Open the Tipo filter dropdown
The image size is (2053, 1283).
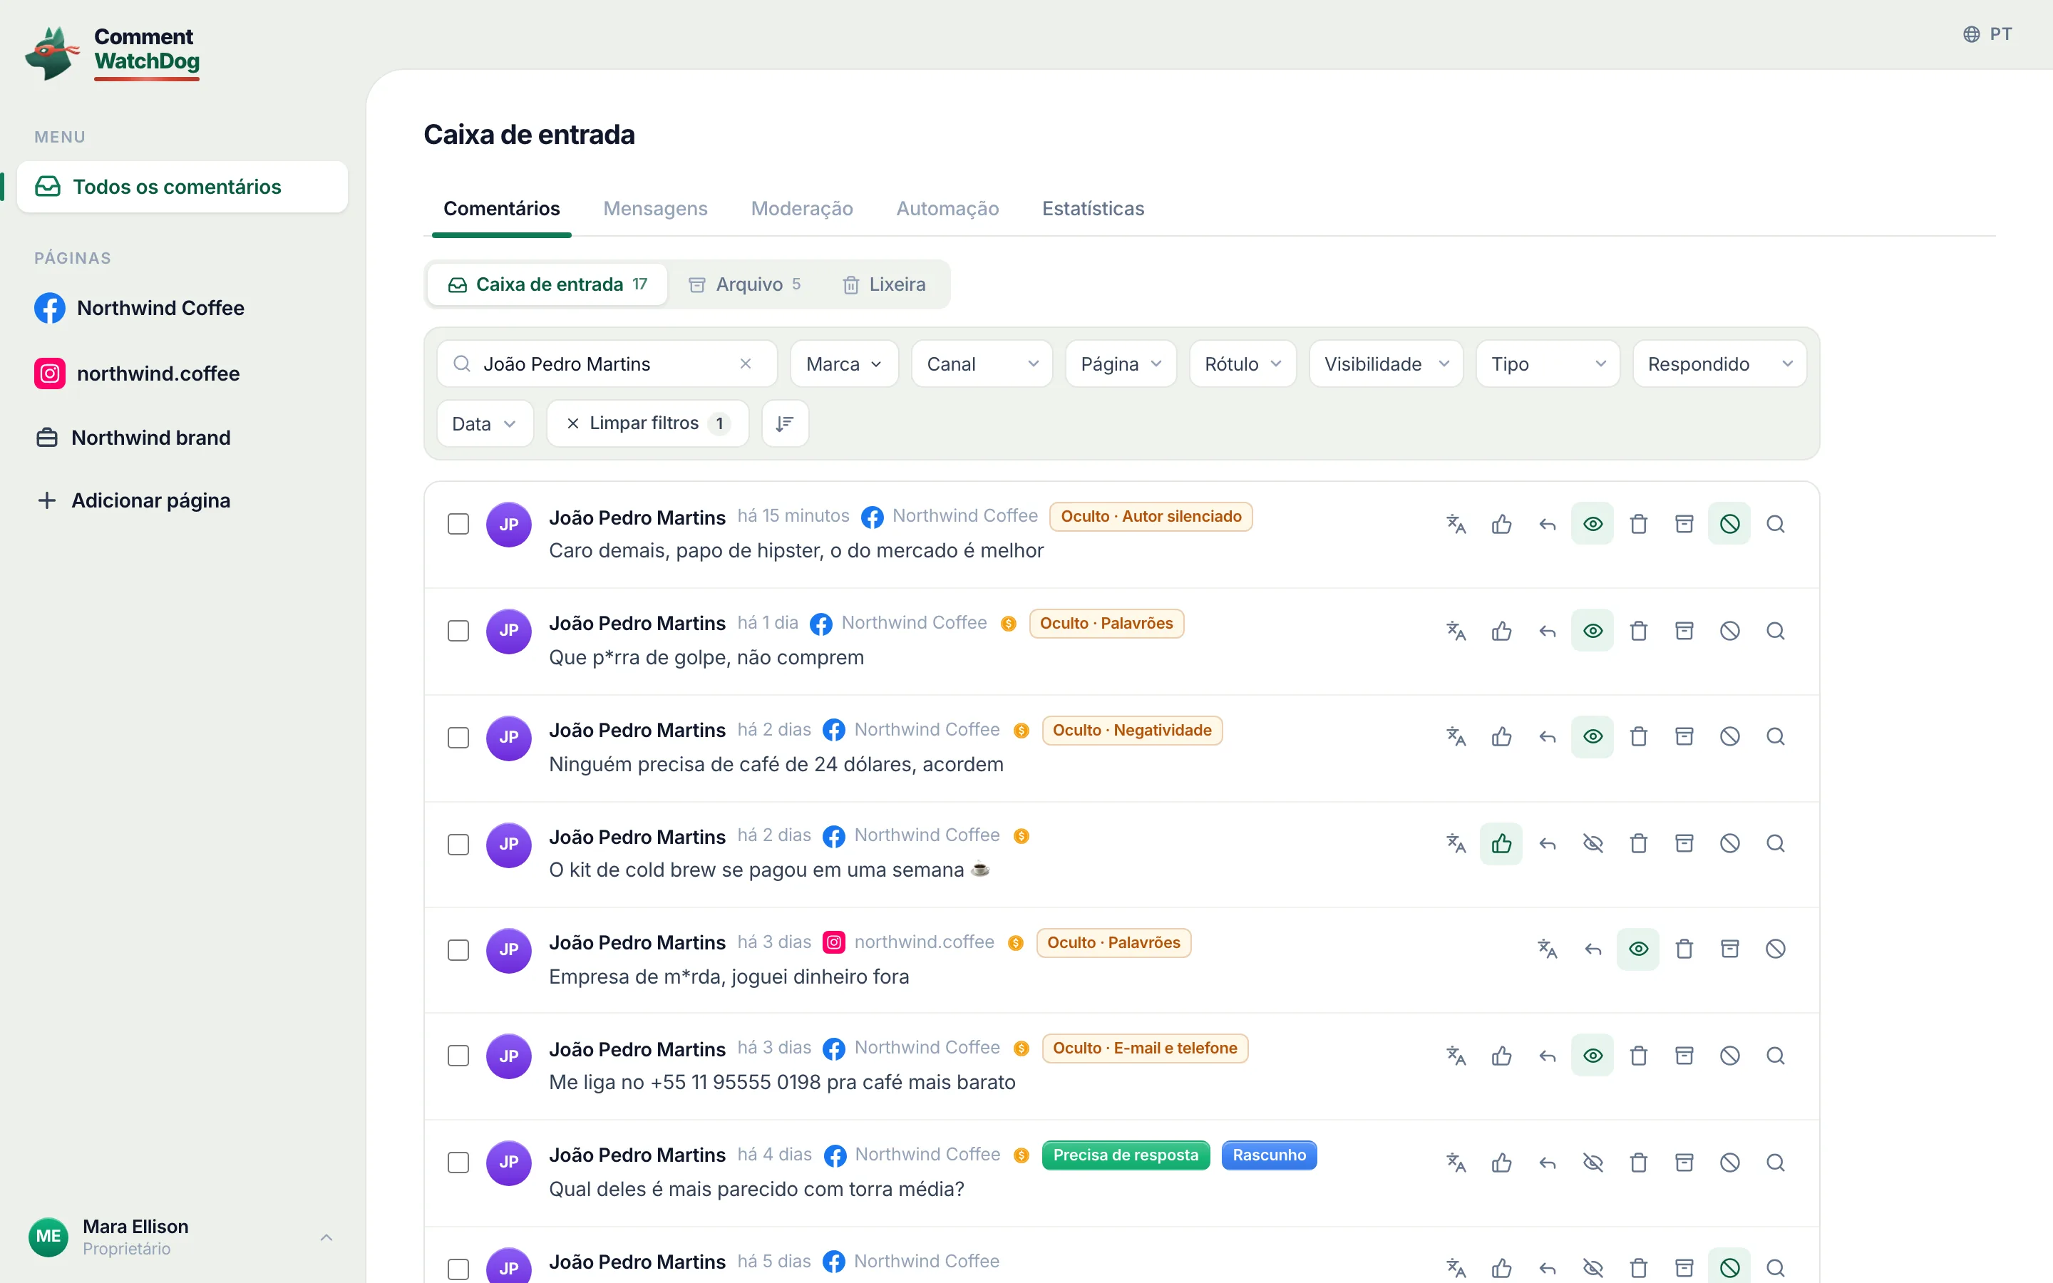coord(1548,364)
